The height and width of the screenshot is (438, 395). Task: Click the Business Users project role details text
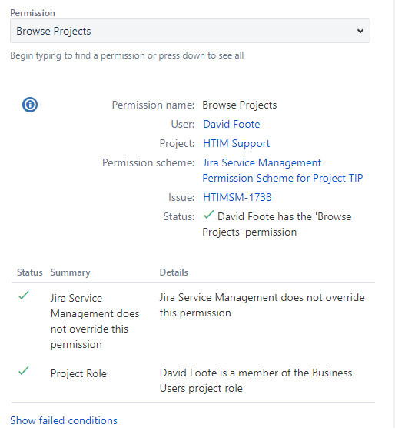point(256,380)
